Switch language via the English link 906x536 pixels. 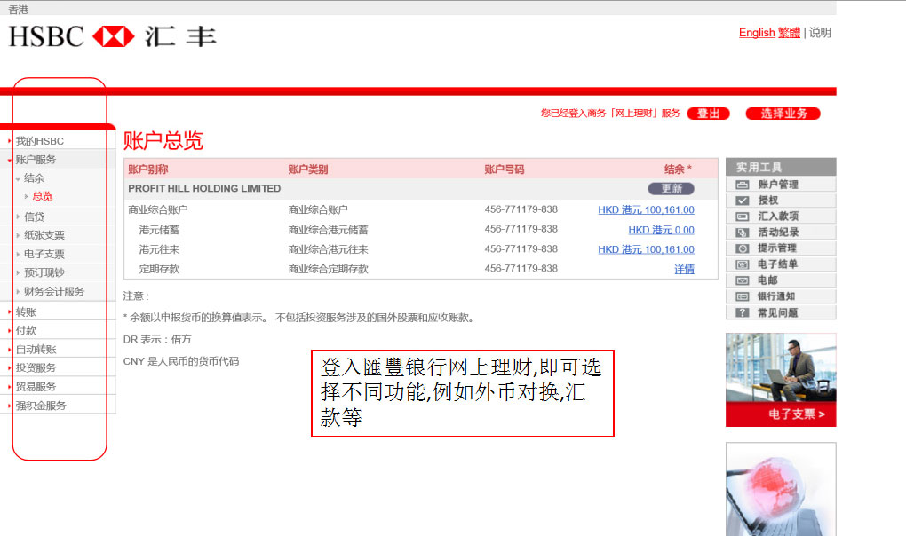(756, 33)
